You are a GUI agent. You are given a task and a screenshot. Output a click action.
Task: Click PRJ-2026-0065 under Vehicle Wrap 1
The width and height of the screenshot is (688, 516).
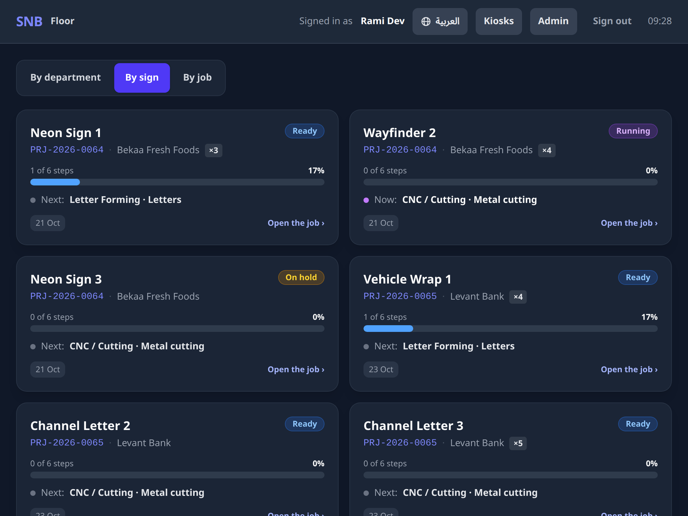tap(400, 296)
